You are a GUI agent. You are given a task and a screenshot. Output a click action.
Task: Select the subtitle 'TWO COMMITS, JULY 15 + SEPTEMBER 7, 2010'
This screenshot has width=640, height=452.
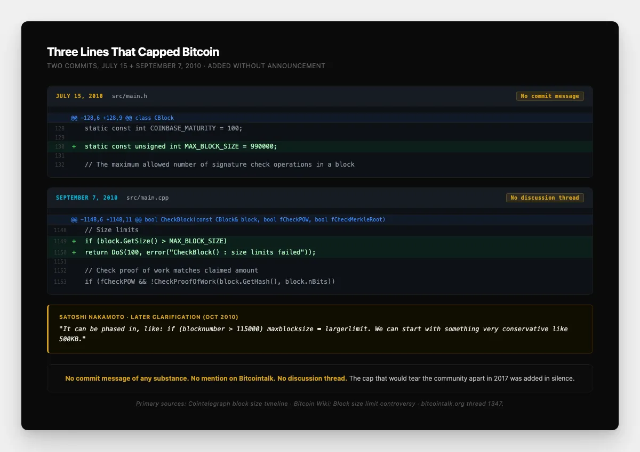click(125, 66)
